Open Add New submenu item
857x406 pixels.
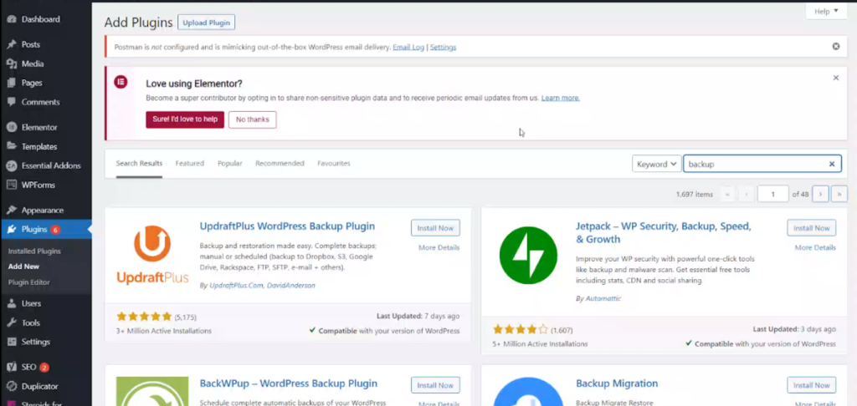pyautogui.click(x=23, y=266)
